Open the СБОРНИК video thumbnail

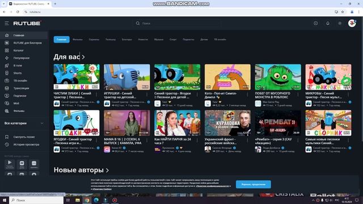coord(328,123)
